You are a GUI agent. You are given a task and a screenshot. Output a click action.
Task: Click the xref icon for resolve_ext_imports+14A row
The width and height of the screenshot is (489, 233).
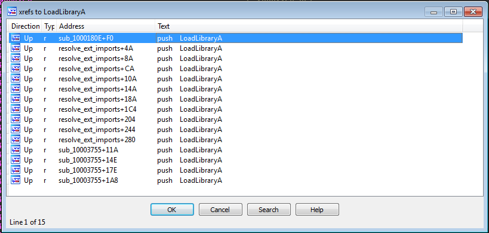(x=16, y=89)
